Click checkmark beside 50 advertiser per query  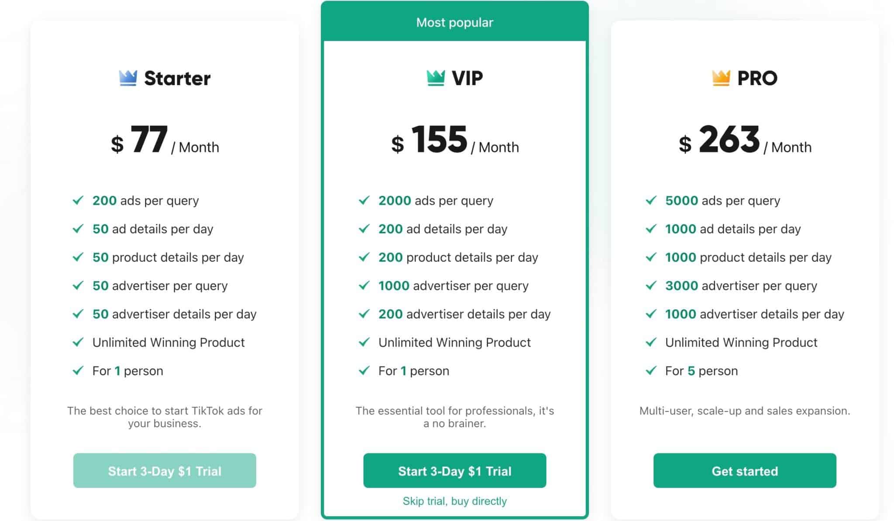(78, 286)
